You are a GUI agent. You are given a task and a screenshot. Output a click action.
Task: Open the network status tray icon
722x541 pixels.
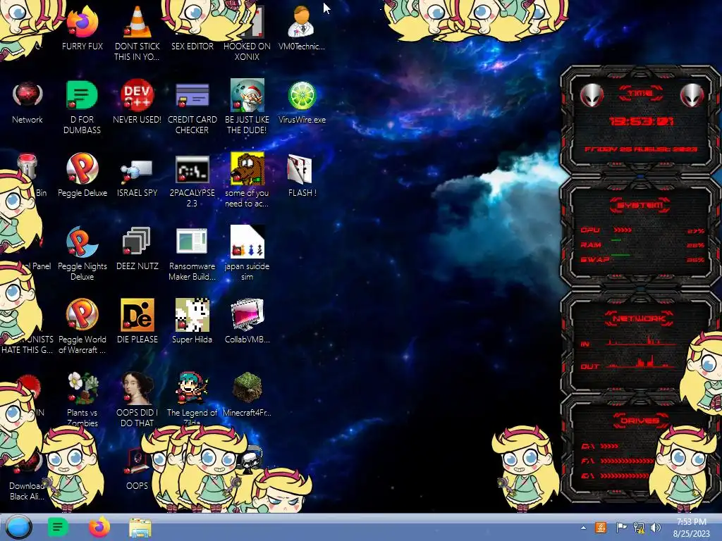point(639,528)
